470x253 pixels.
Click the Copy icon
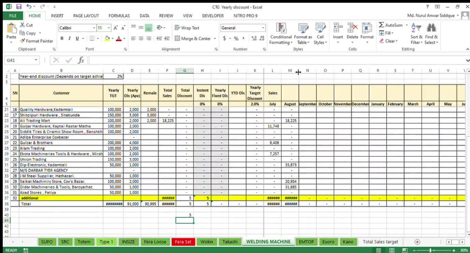[x=23, y=33]
